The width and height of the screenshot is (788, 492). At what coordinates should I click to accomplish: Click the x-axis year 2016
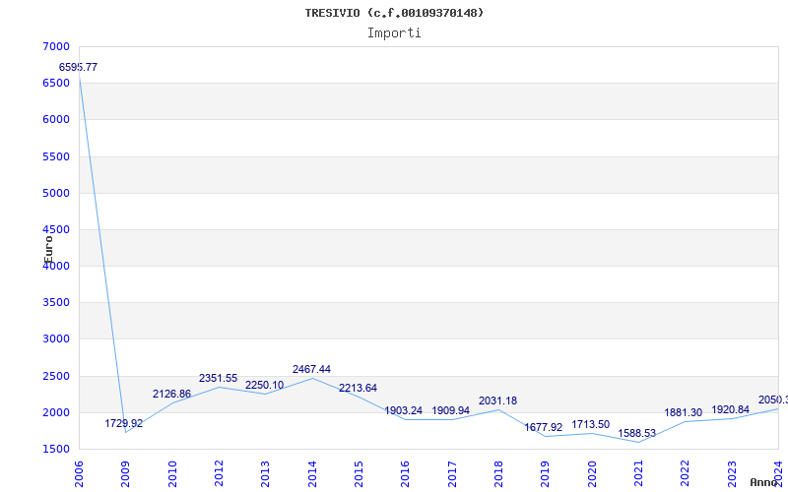click(406, 474)
